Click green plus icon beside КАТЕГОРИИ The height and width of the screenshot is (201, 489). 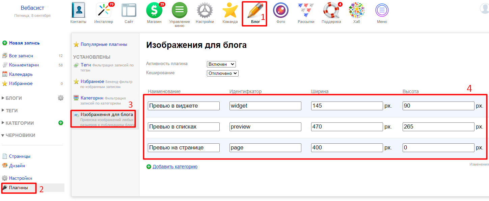tap(61, 123)
